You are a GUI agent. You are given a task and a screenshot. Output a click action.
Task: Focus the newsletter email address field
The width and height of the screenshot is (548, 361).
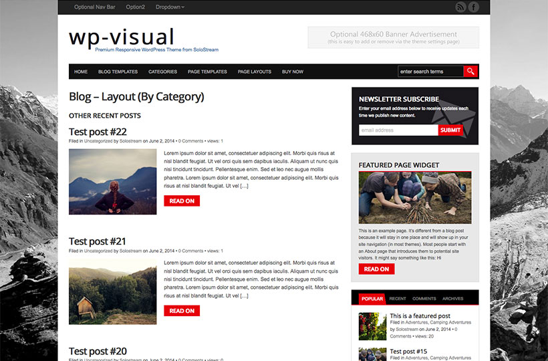click(x=398, y=130)
